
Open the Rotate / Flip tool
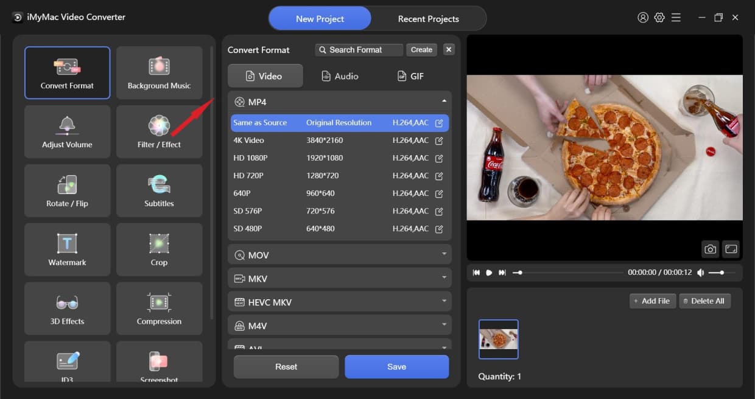pyautogui.click(x=67, y=190)
